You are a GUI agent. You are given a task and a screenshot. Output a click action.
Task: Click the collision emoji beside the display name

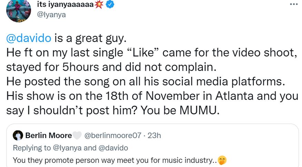[99, 4]
